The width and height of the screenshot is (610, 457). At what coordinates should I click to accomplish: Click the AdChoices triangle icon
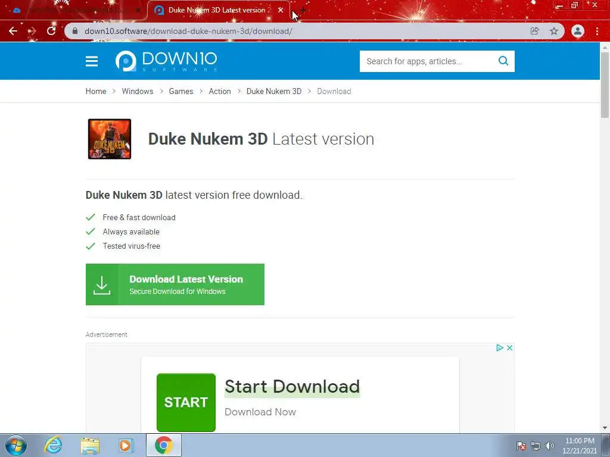(500, 348)
